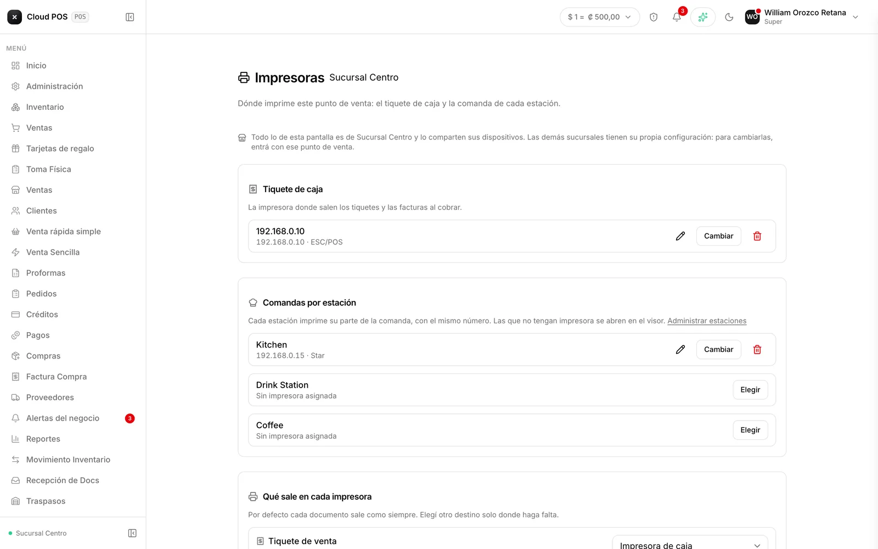
Task: Click the Cloud POS logo icon
Action: [15, 17]
